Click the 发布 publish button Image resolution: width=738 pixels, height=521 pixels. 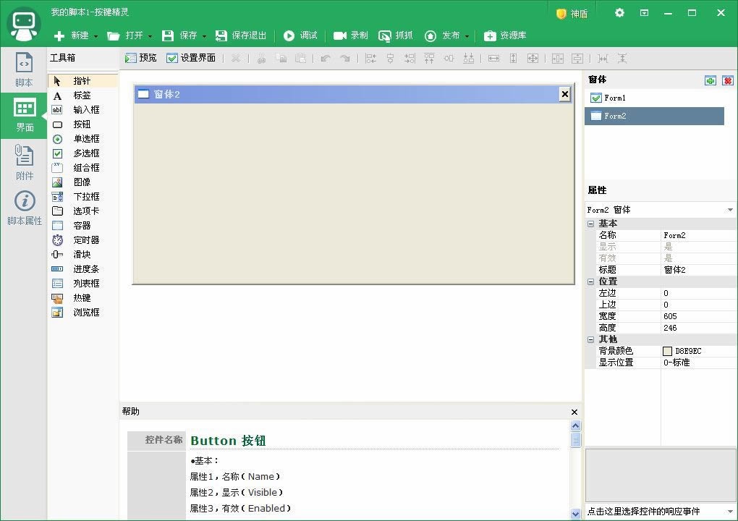[442, 35]
